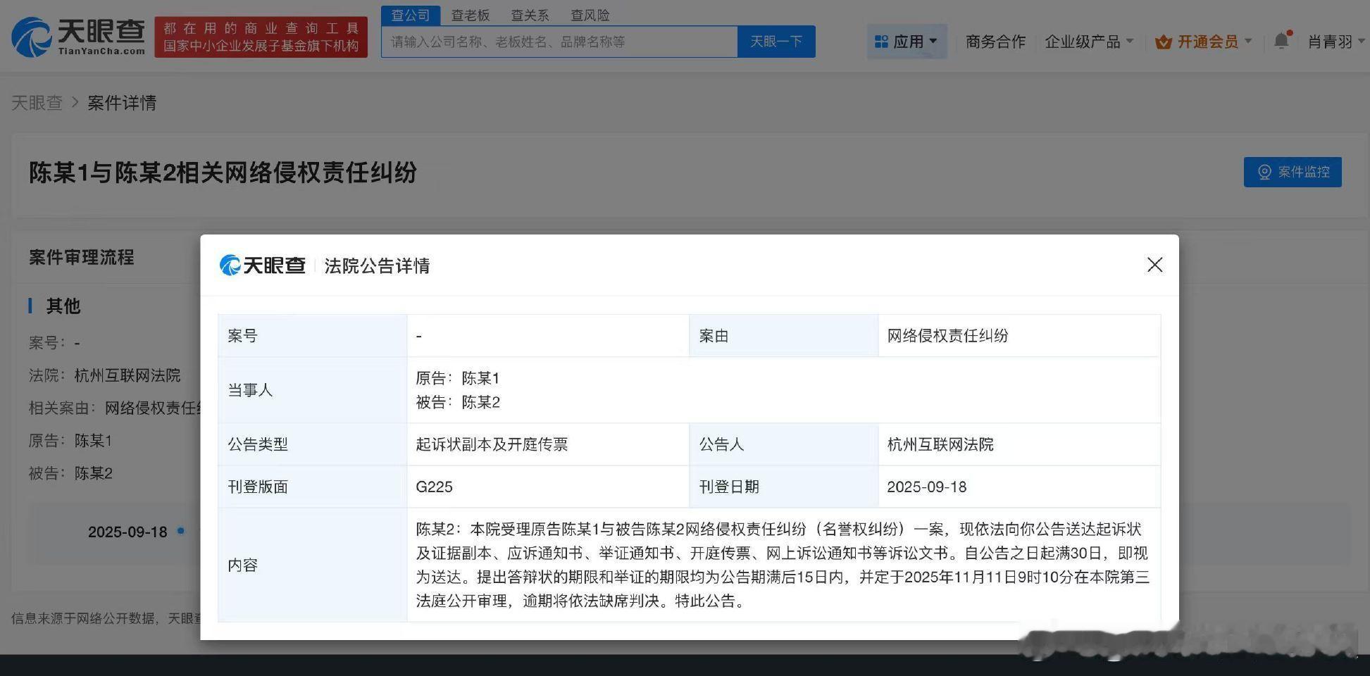Image resolution: width=1370 pixels, height=676 pixels.
Task: Click 被告：陈某2 in the background case list
Action: (x=70, y=473)
